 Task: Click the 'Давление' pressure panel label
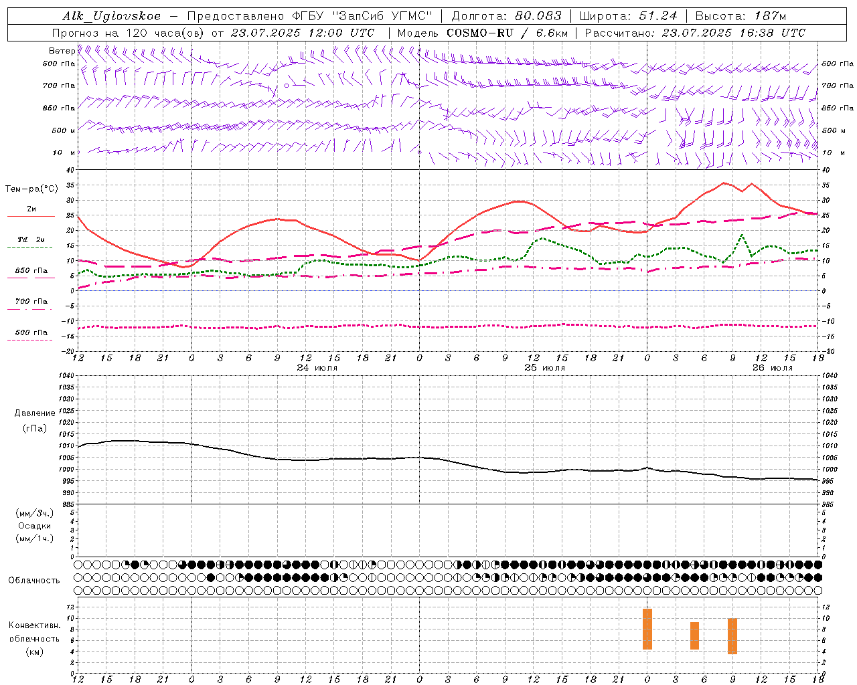[35, 413]
